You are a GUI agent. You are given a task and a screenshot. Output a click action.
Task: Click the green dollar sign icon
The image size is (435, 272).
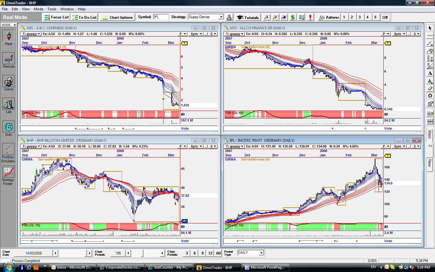293,17
